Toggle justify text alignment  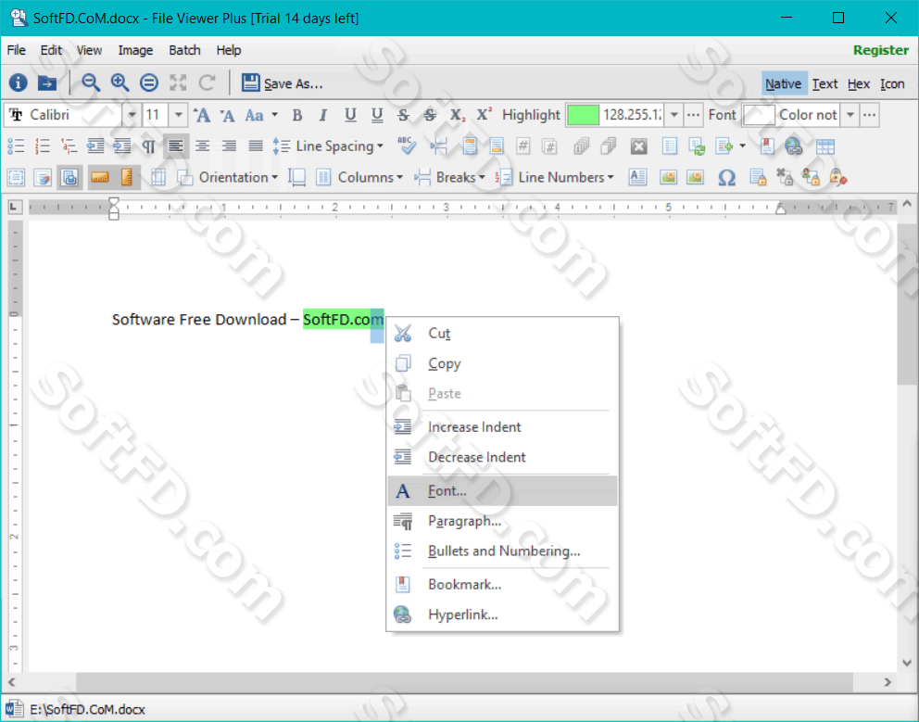256,146
